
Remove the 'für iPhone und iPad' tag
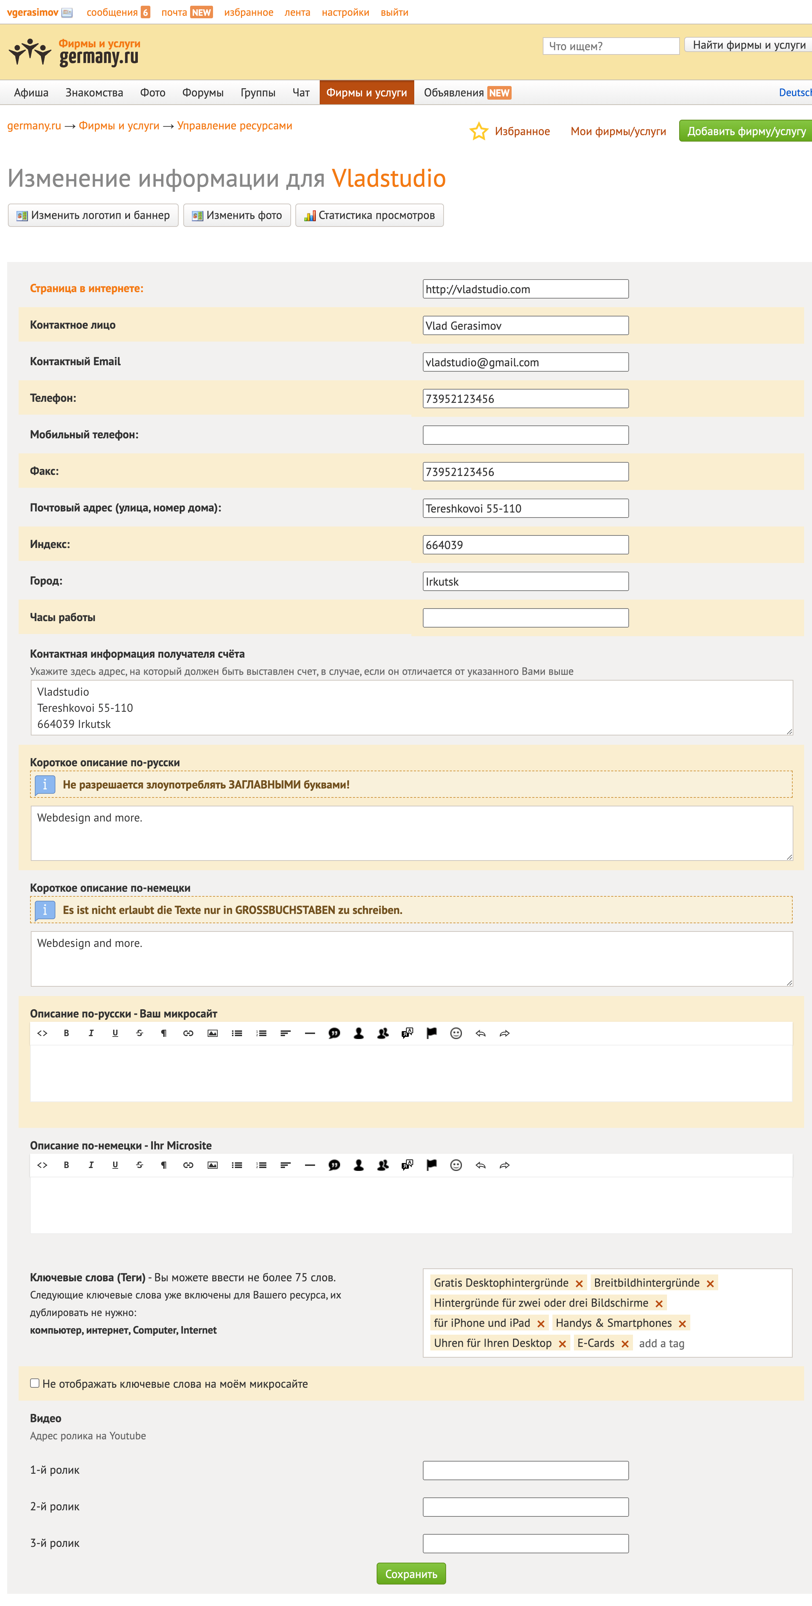click(541, 1324)
